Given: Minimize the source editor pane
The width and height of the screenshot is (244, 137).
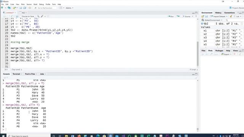Looking at the screenshot, I should [193, 13].
